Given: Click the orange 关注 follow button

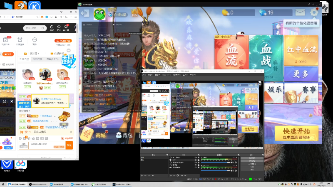Looking at the screenshot, I should pyautogui.click(x=8, y=54).
